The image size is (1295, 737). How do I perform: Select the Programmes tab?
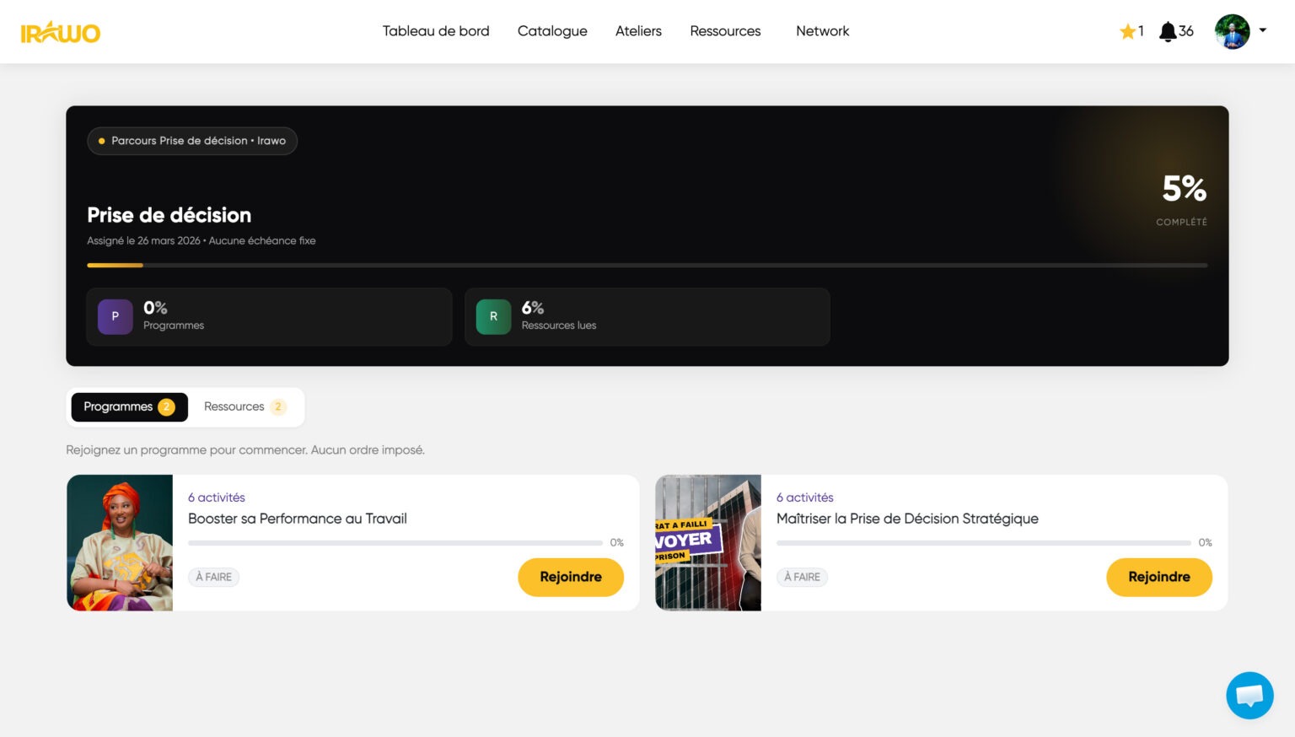[x=129, y=406]
